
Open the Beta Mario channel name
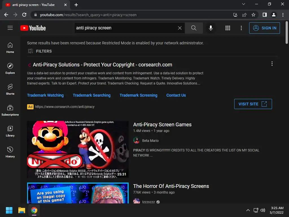tap(150, 141)
